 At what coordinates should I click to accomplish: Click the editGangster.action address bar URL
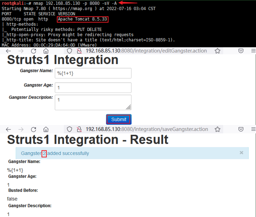[x=146, y=51]
